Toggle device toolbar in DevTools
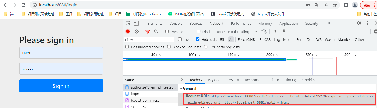 coord(136,23)
